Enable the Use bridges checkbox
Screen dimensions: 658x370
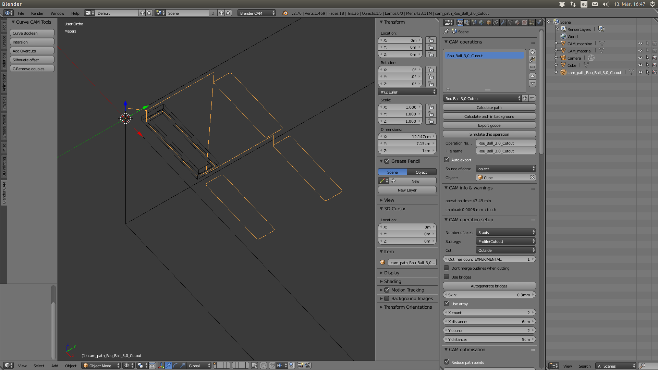[447, 277]
